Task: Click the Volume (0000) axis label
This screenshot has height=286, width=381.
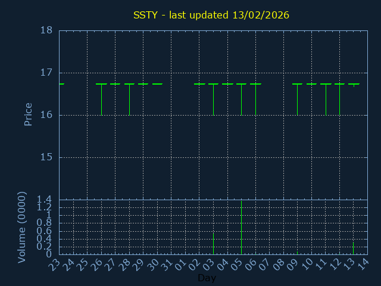Action: click(x=22, y=227)
